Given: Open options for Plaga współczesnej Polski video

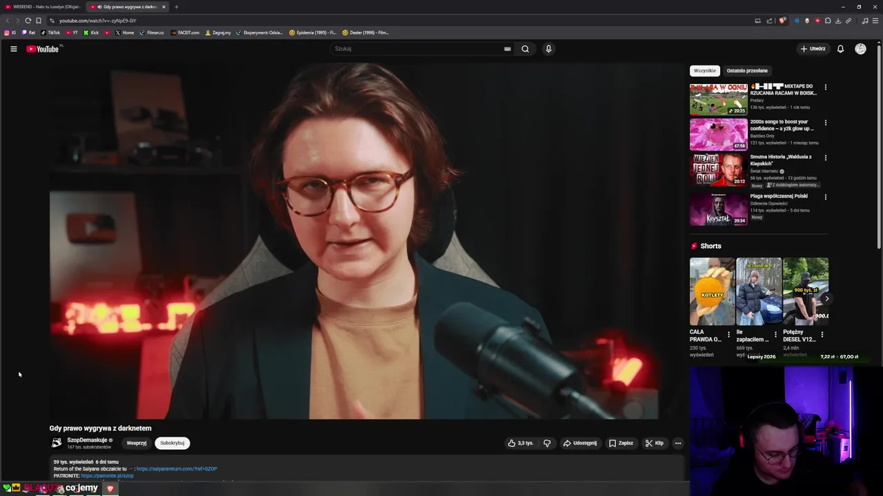Looking at the screenshot, I should [x=825, y=197].
